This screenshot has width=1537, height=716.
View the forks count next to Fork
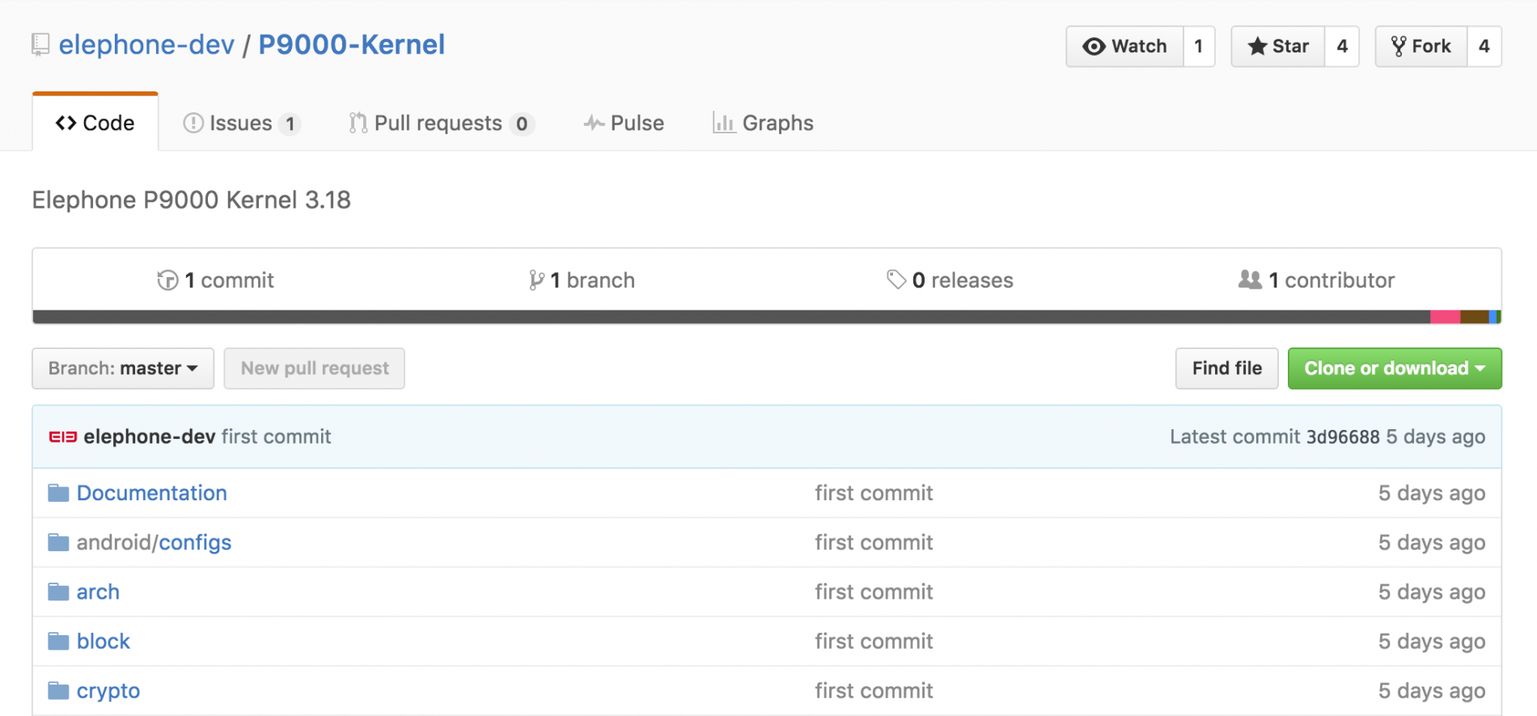(x=1484, y=46)
